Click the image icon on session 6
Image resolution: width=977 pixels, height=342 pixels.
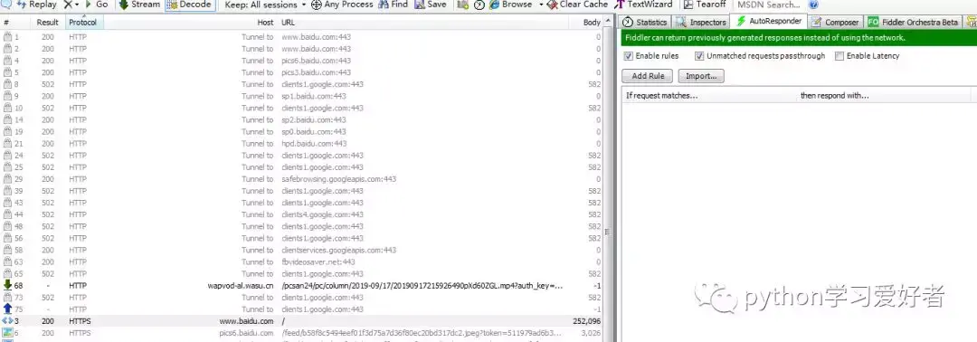tap(7, 333)
